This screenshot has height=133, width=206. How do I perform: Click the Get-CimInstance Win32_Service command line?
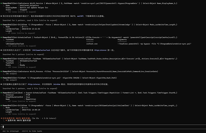[90, 3]
